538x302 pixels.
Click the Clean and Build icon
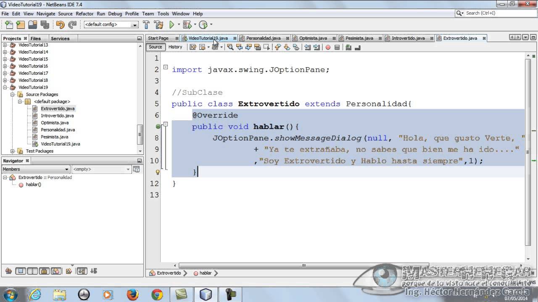[158, 25]
